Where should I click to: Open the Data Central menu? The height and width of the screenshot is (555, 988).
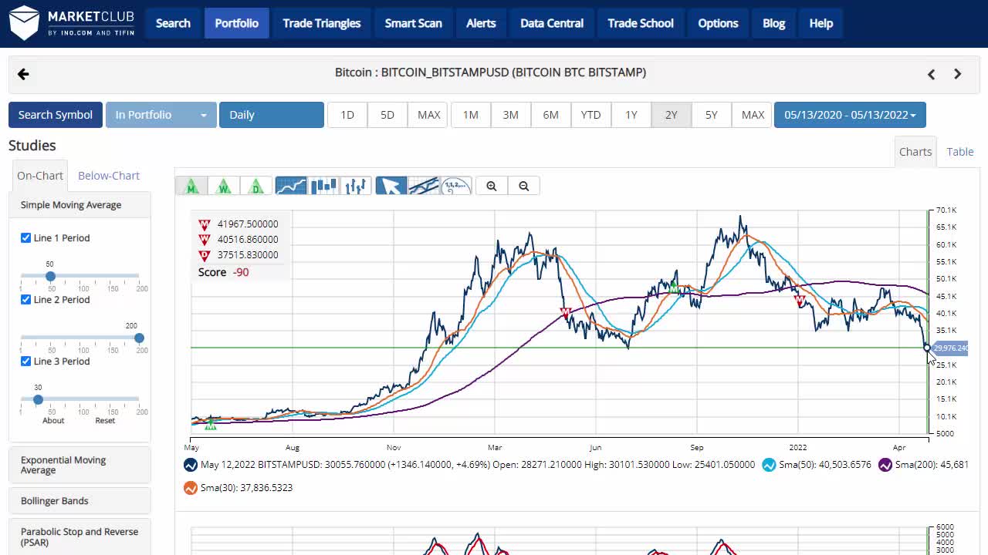(x=552, y=23)
